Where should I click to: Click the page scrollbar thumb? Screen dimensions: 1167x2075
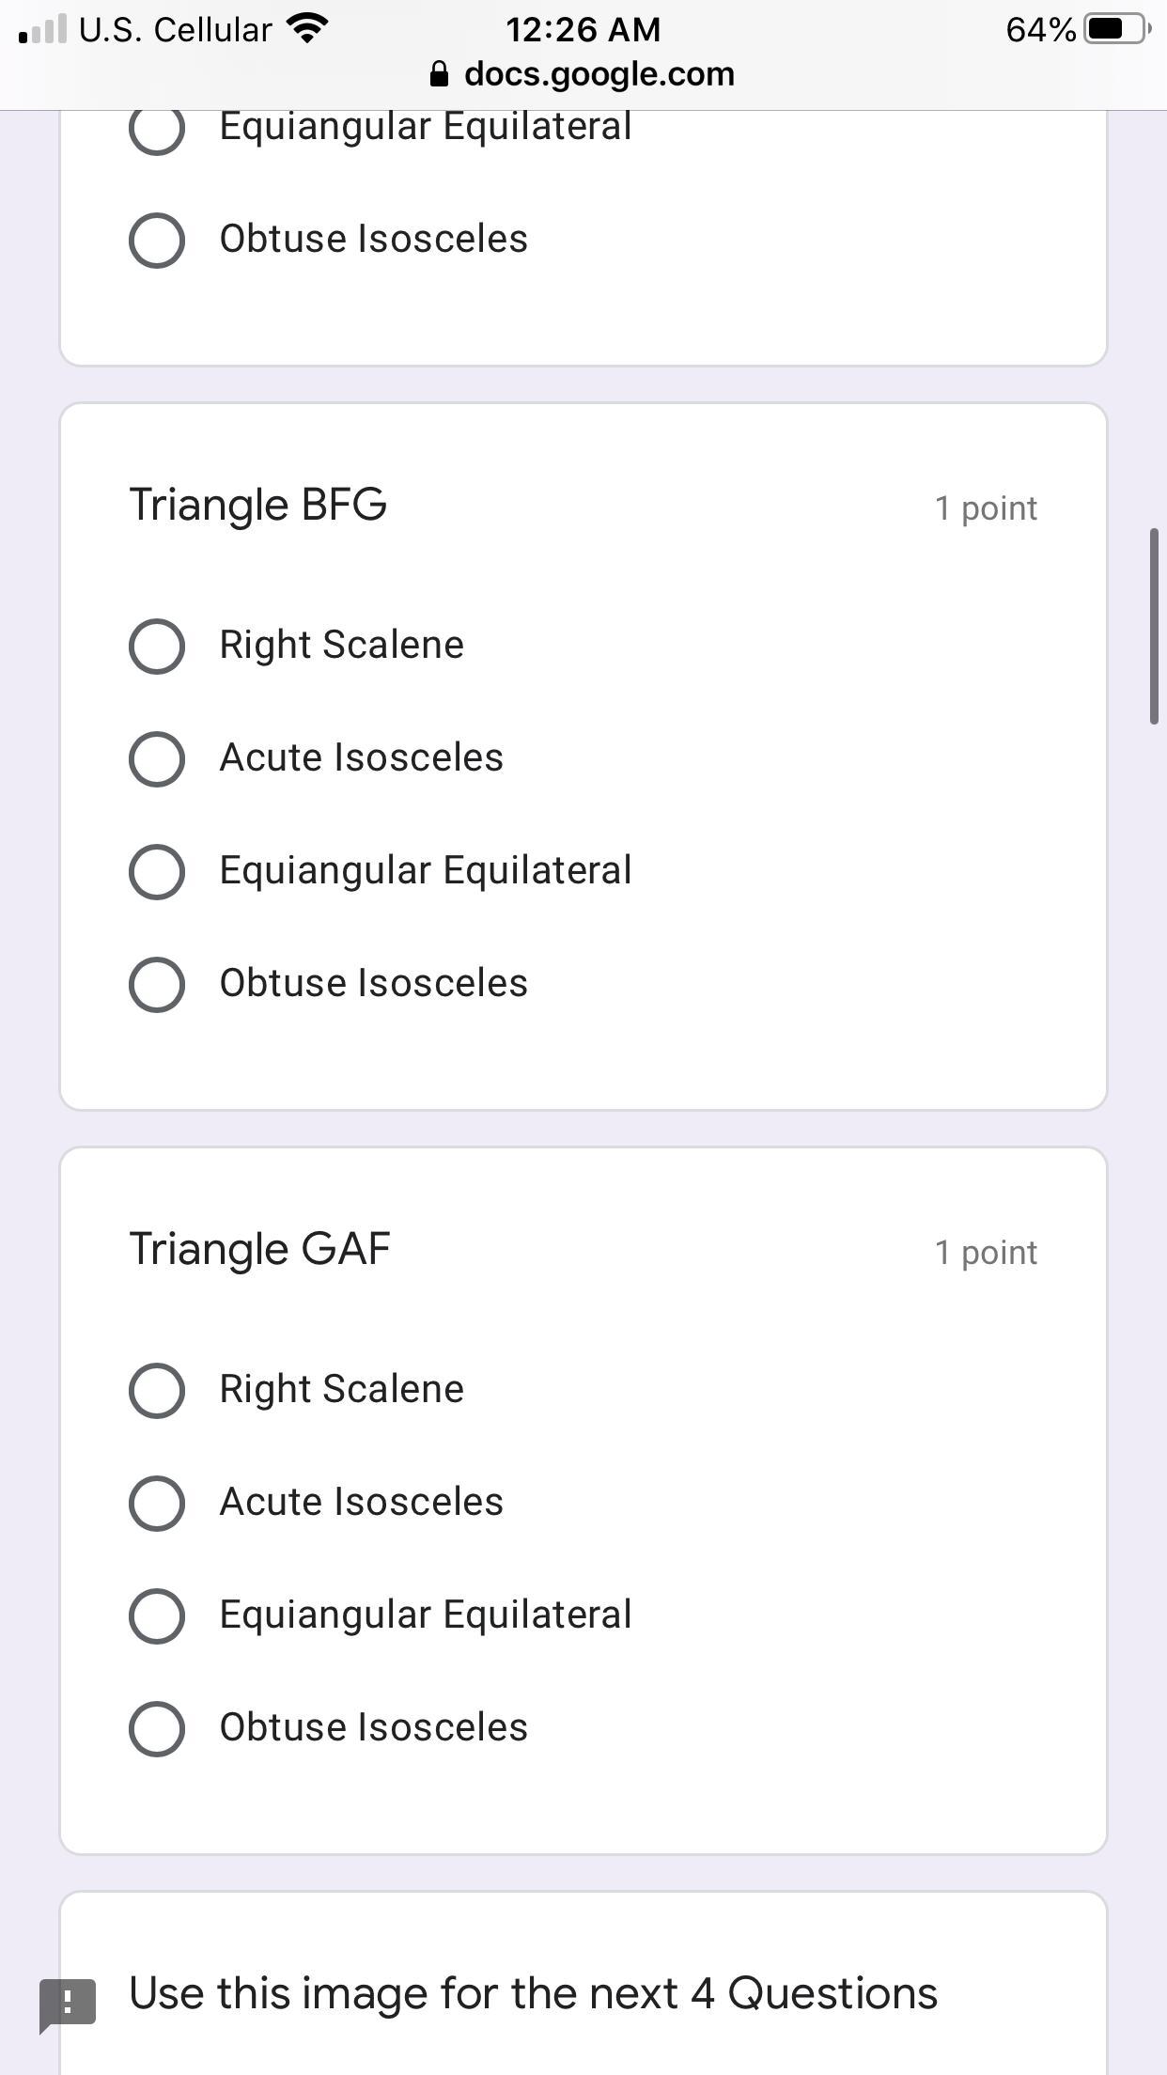click(1154, 626)
